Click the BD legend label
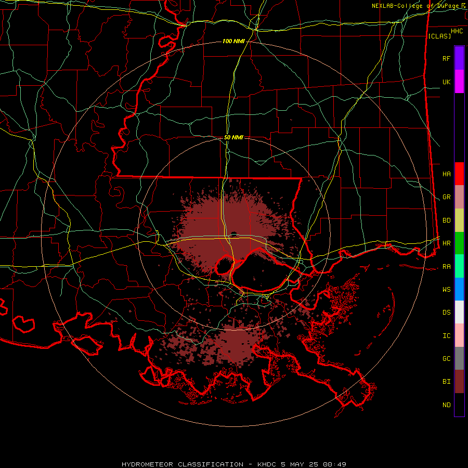This screenshot has width=468, height=468. 446,220
